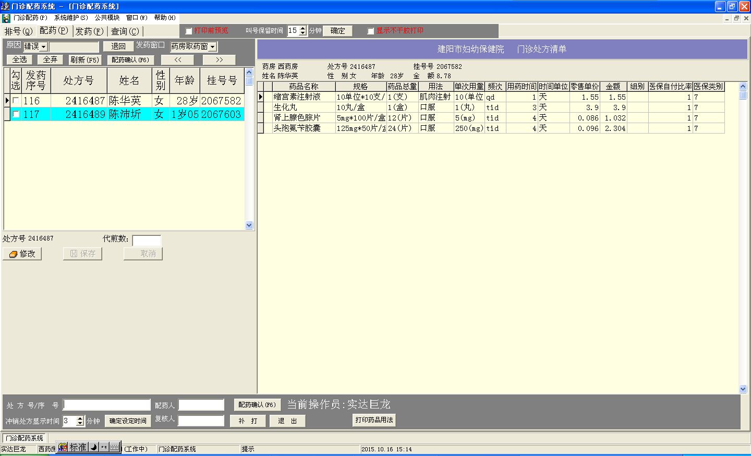This screenshot has width=751, height=456.
Task: Click the IME logo icon on language bar
Action: [x=63, y=447]
